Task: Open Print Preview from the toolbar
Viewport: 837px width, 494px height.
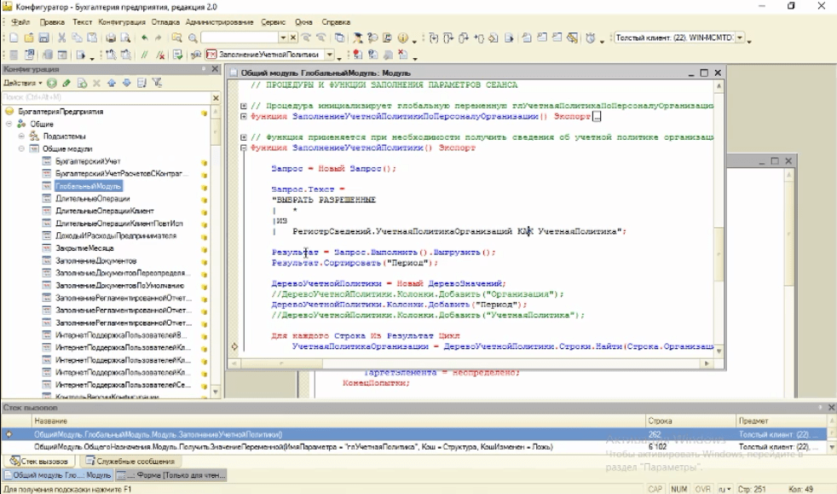Action: pyautogui.click(x=125, y=38)
